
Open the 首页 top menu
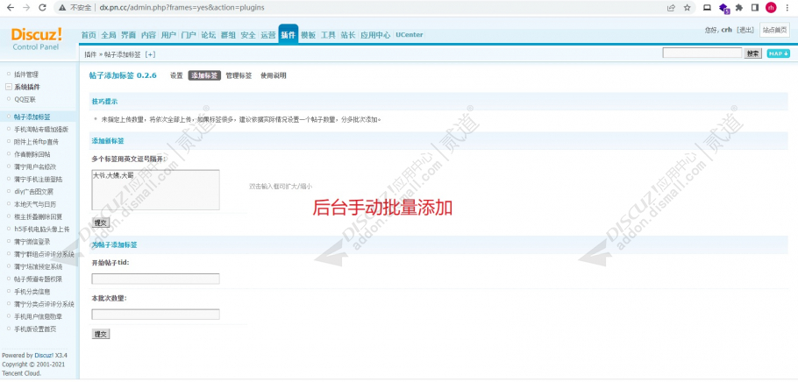click(x=89, y=35)
